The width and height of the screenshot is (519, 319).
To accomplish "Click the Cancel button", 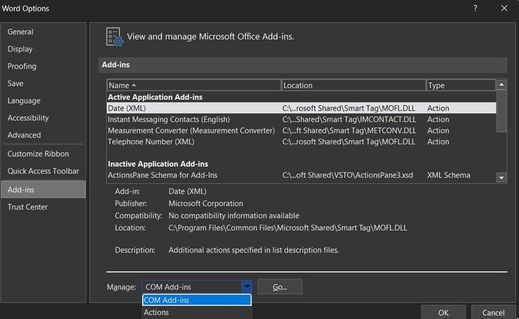I will (x=493, y=312).
